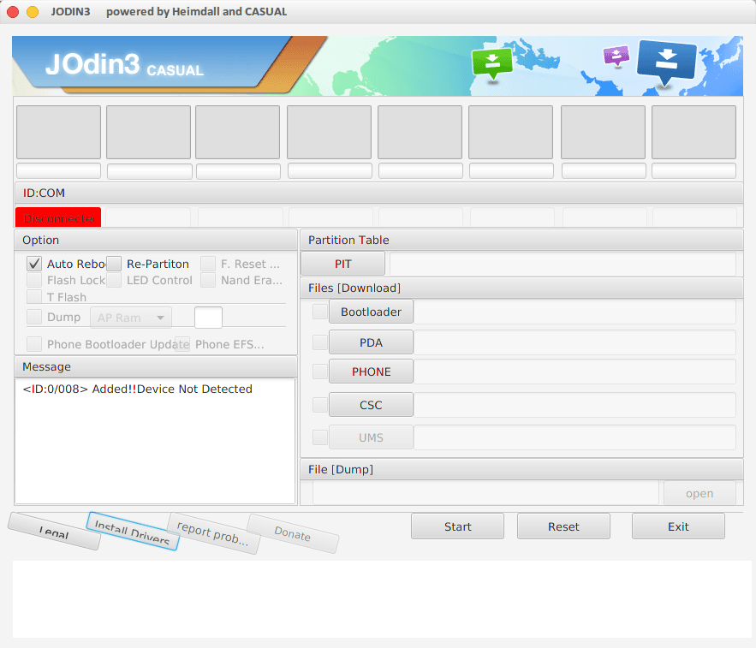Tick the checkbox beside UMS button
The height and width of the screenshot is (648, 756).
point(320,437)
